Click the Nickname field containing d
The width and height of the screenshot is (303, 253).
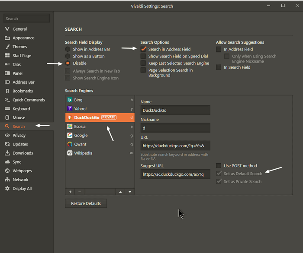pos(175,128)
